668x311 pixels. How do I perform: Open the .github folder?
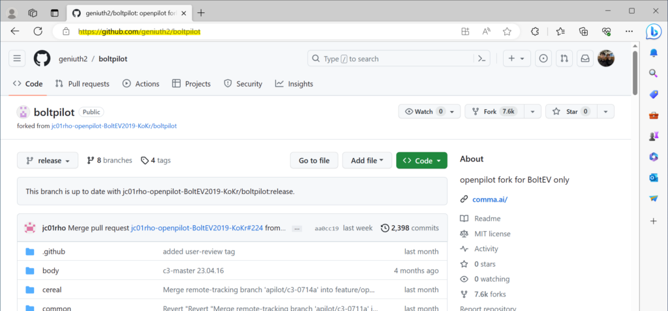click(53, 252)
